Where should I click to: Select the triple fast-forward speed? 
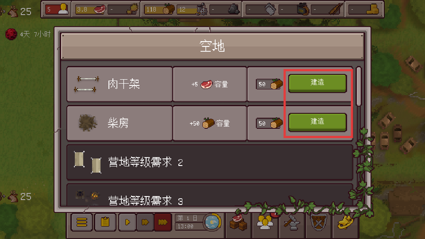162,222
